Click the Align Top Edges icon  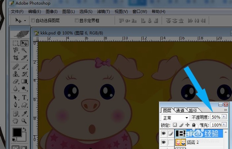pyautogui.click(x=121, y=21)
